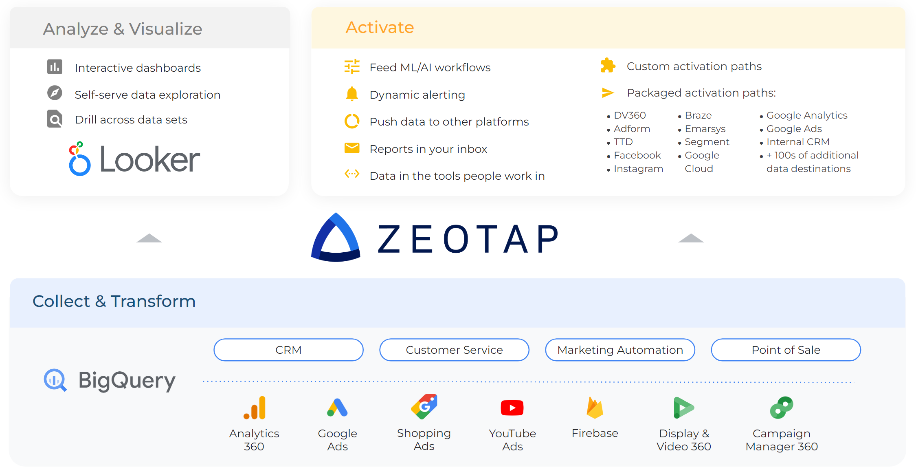916x474 pixels.
Task: Click the Packaged activation paths label
Action: pyautogui.click(x=701, y=93)
